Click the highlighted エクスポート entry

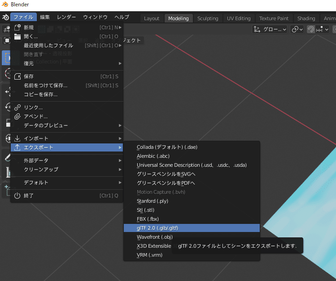point(67,147)
